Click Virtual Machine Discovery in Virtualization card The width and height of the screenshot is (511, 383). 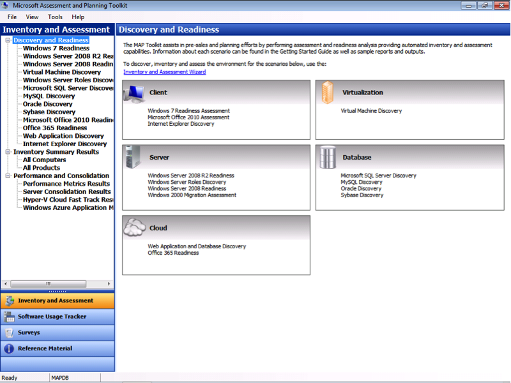tap(371, 110)
